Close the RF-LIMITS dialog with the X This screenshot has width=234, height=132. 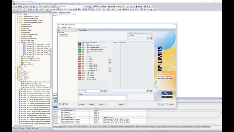click(175, 25)
